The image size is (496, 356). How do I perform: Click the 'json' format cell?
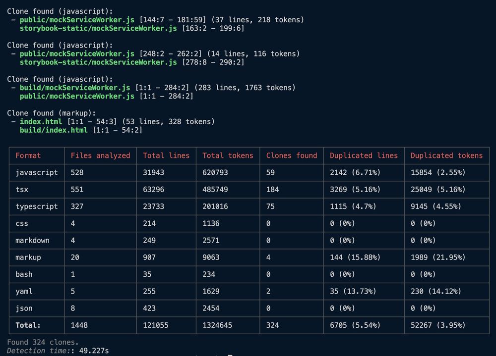[24, 308]
